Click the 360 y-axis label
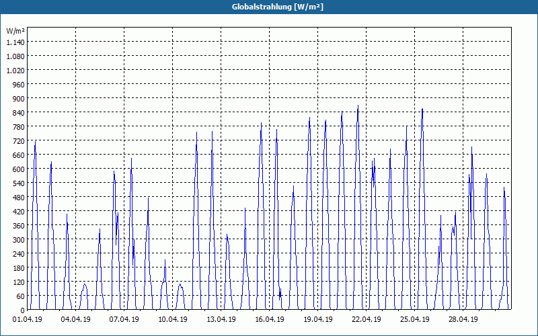The image size is (538, 336). [20, 226]
